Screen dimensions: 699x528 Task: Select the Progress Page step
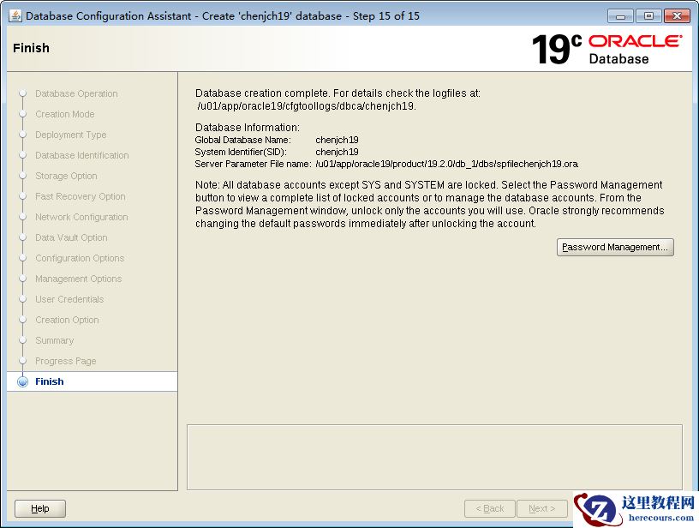tap(65, 361)
